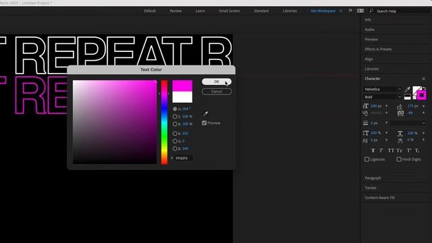Switch to the Libraries workspace
The height and width of the screenshot is (243, 432).
coord(290,11)
